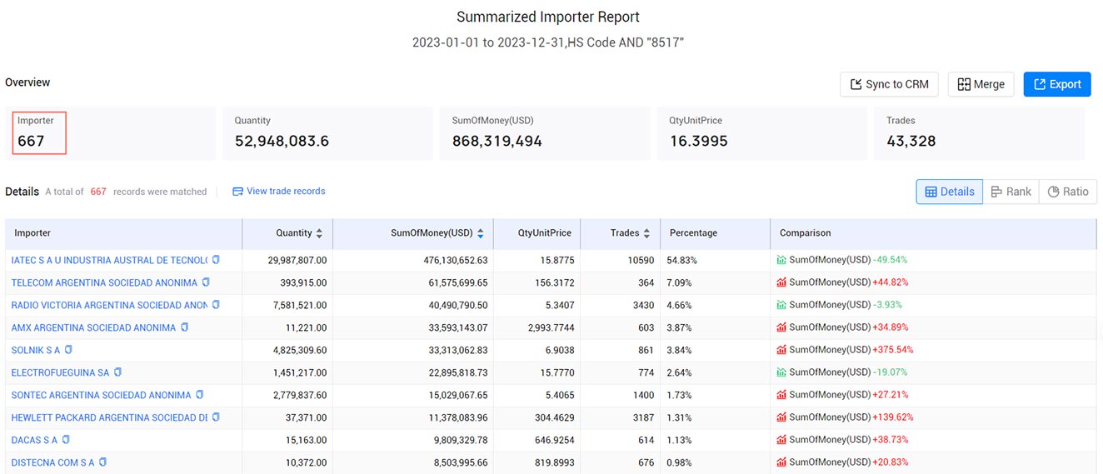Click comparison chart icon showing +34.89%
The height and width of the screenshot is (474, 1103).
point(781,327)
